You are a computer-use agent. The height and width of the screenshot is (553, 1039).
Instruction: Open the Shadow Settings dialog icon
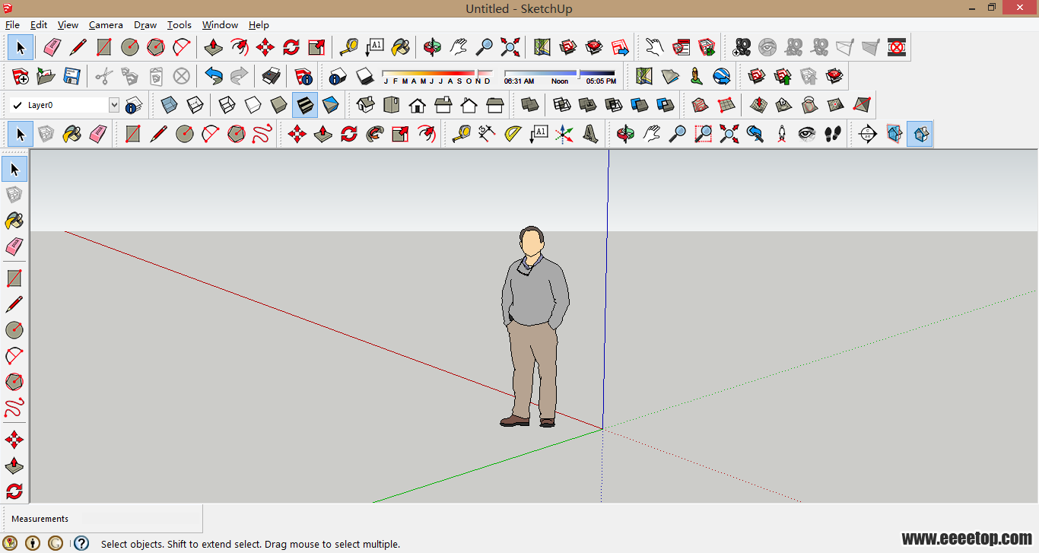pyautogui.click(x=338, y=76)
